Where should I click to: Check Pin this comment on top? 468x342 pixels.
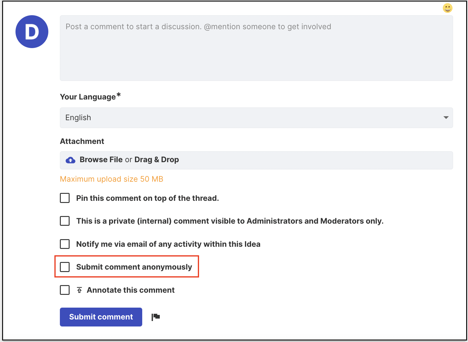click(x=65, y=198)
